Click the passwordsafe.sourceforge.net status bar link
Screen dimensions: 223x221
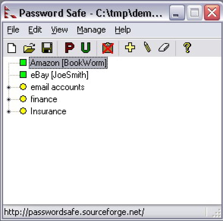point(74,212)
